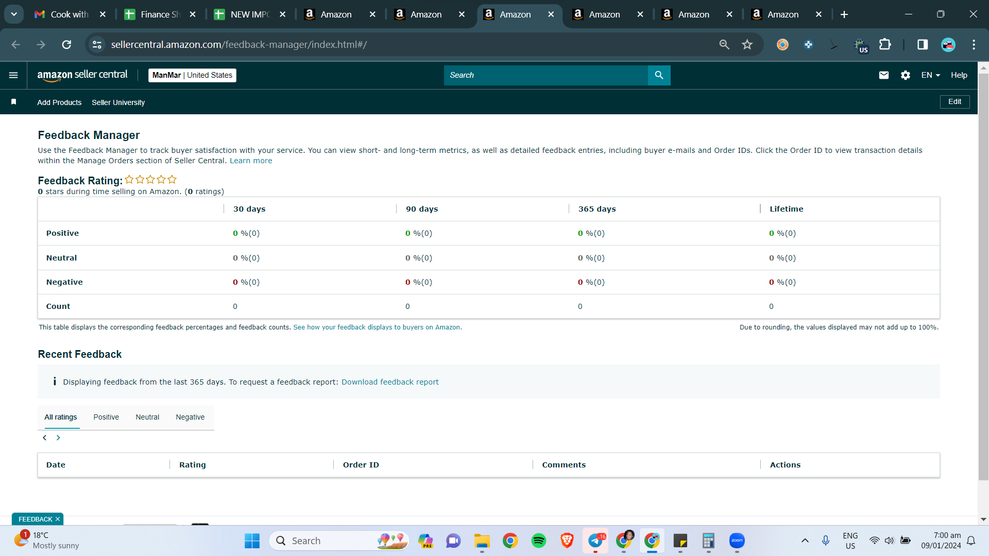Image resolution: width=989 pixels, height=556 pixels.
Task: Click the Order ID column header
Action: pyautogui.click(x=361, y=465)
